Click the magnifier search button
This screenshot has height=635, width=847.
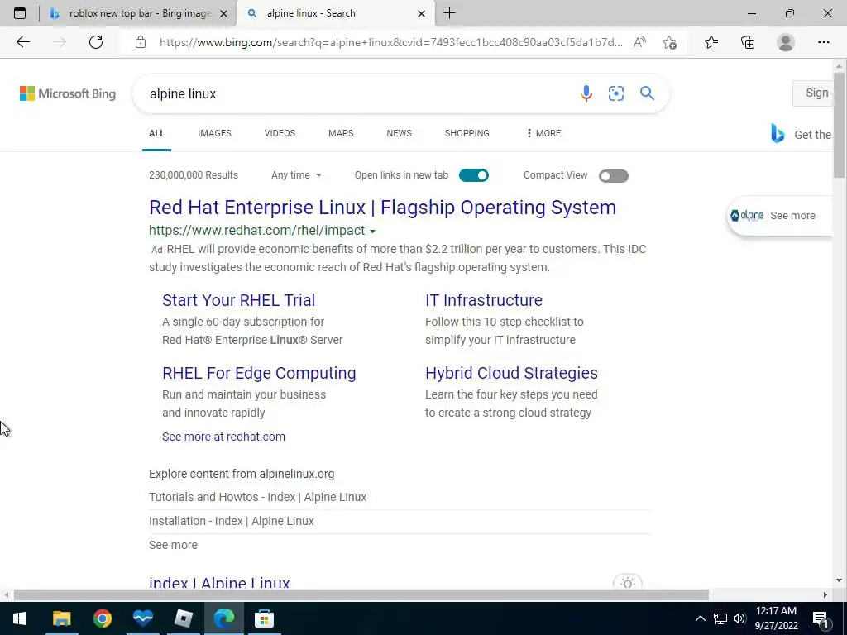[x=647, y=93]
